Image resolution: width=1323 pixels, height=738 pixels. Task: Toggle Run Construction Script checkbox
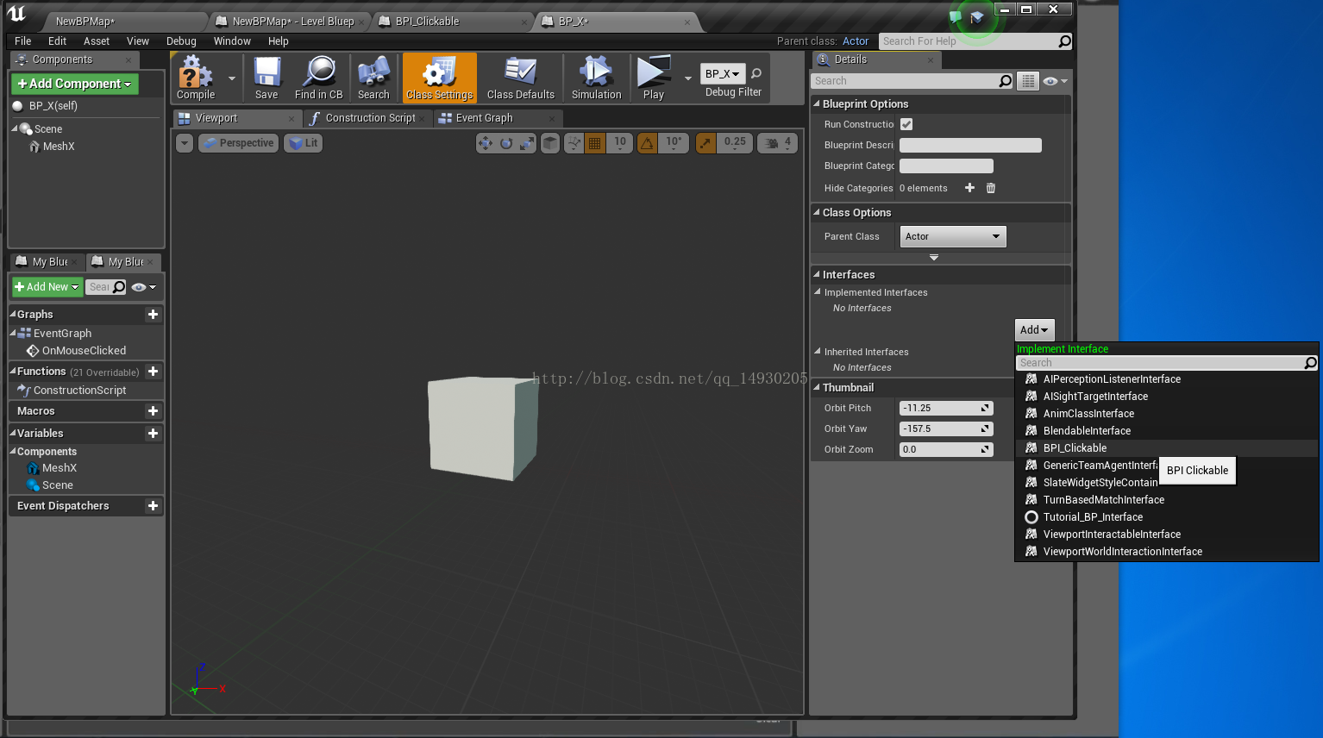906,124
